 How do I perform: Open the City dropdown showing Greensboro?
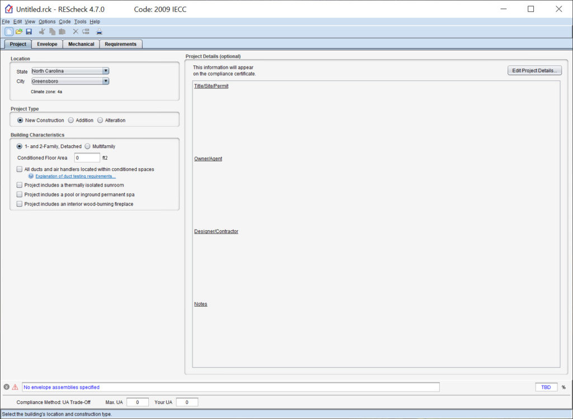70,81
